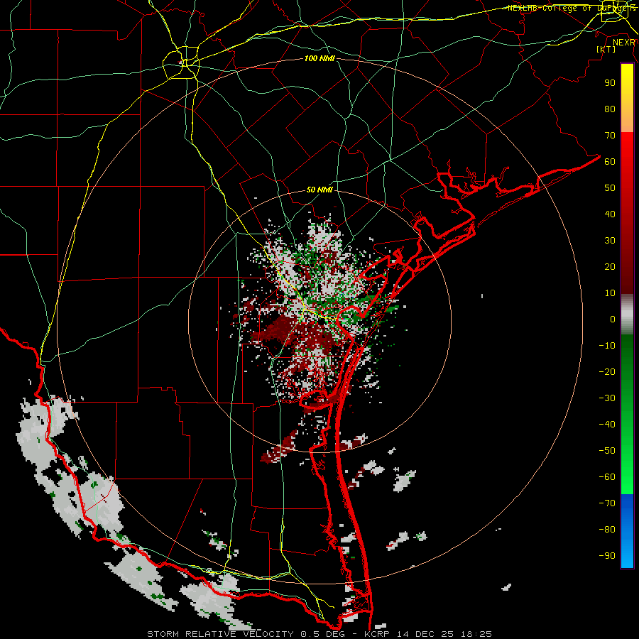
Task: Click the positive 10 knot scale label
Action: pos(610,293)
